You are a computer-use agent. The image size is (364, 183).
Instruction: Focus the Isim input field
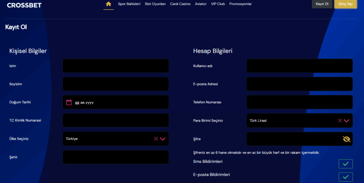(x=116, y=66)
